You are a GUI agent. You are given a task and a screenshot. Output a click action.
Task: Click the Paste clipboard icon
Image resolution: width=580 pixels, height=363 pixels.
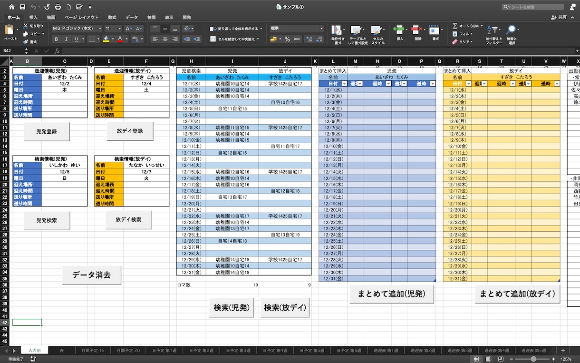(x=9, y=30)
